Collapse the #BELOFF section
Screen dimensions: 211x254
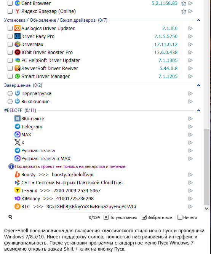[x=198, y=110]
